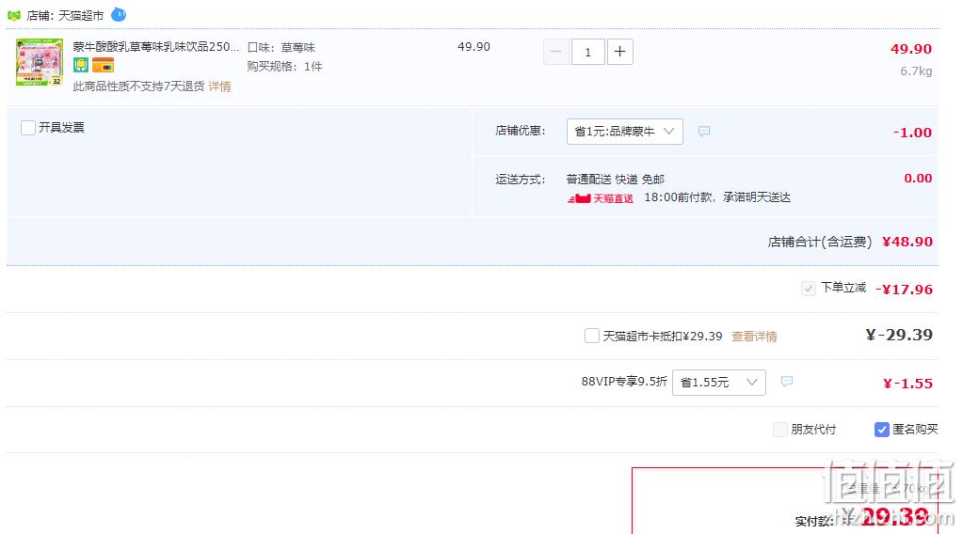
Task: Click the -¥17.96 instant discount amount
Action: (904, 290)
